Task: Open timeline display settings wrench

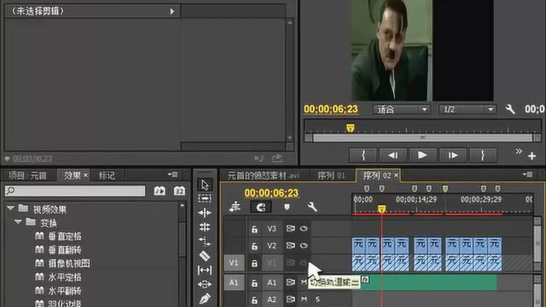Action: pos(312,207)
